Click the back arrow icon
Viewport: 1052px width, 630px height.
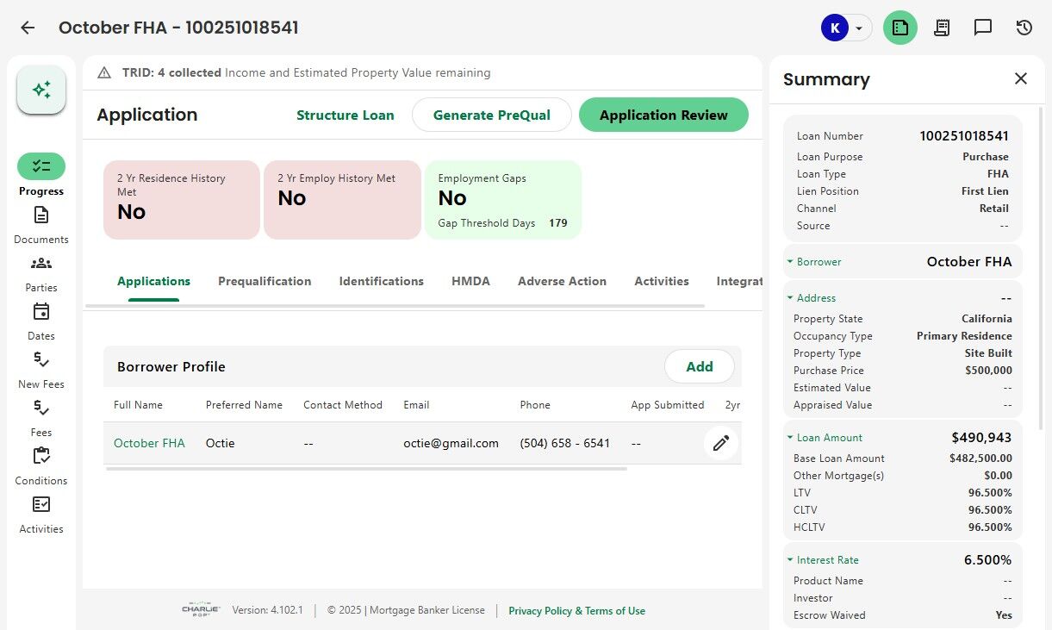point(28,28)
